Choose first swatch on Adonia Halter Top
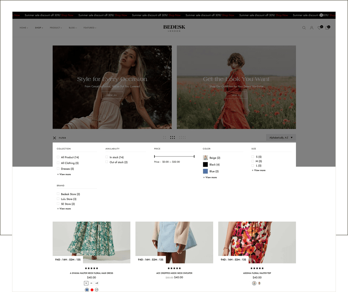The height and width of the screenshot is (292, 348). (254, 283)
